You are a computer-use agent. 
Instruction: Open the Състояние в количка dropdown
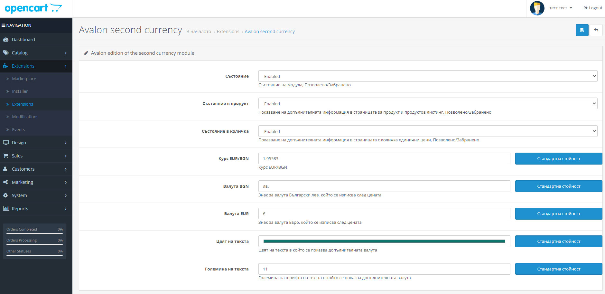[428, 131]
